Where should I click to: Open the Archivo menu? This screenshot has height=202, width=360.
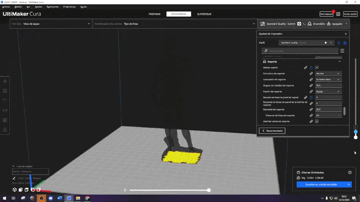pyautogui.click(x=6, y=7)
